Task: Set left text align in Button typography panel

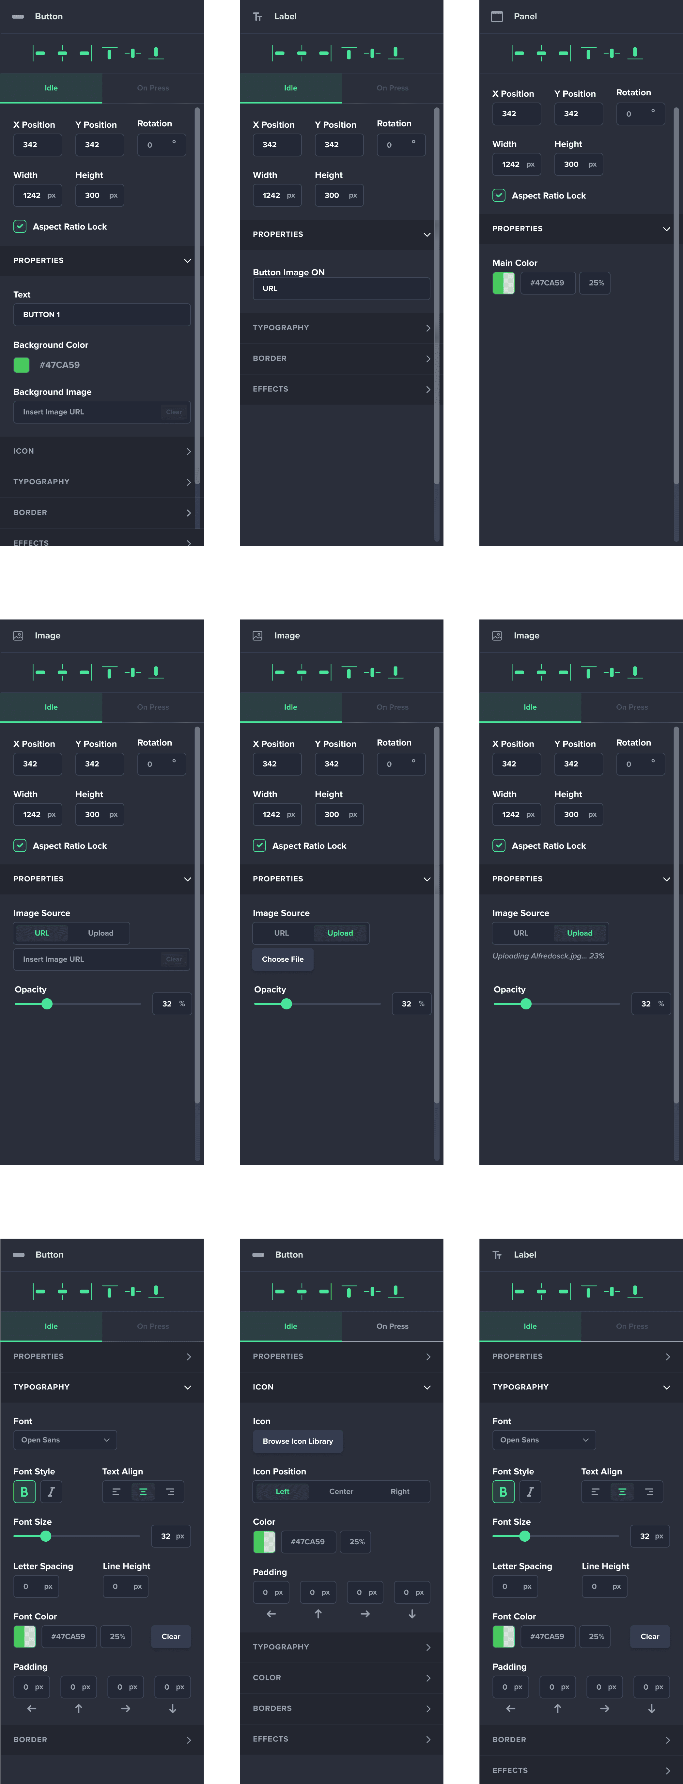Action: tap(116, 1491)
